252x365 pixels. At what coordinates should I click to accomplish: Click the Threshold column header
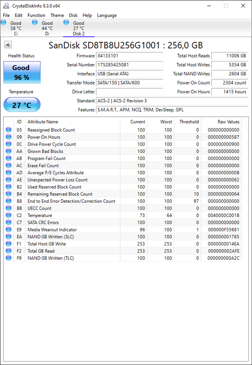coord(187,121)
